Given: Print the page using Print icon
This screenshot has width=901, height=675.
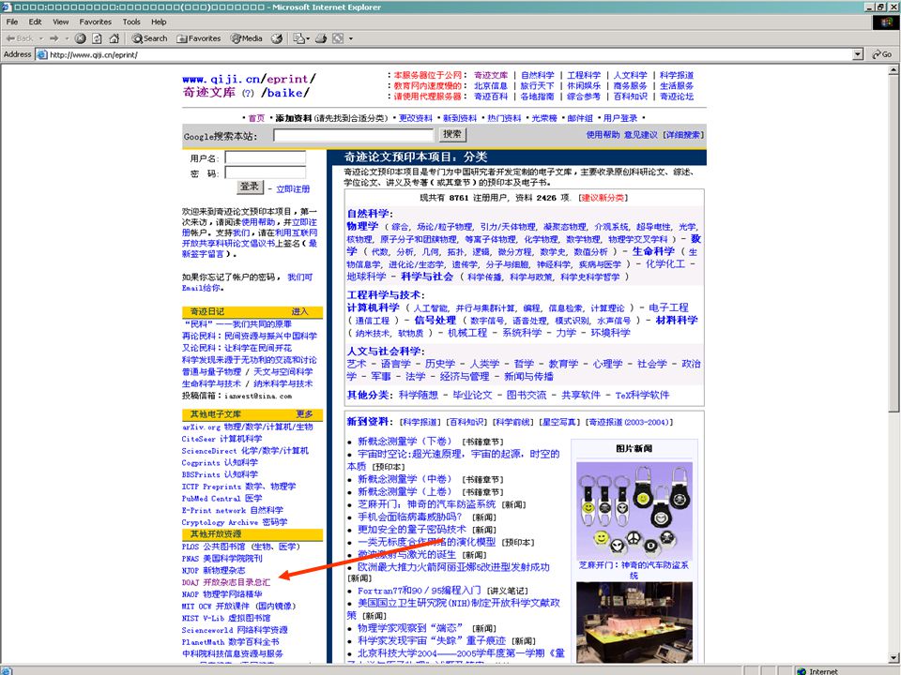Looking at the screenshot, I should (x=321, y=38).
